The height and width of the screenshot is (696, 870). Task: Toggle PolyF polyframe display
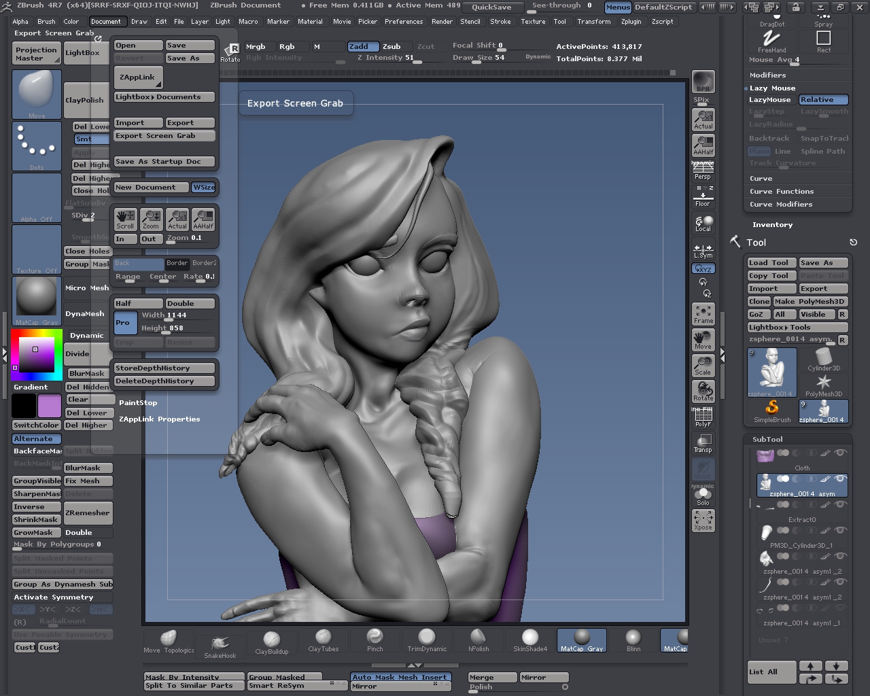coord(703,417)
